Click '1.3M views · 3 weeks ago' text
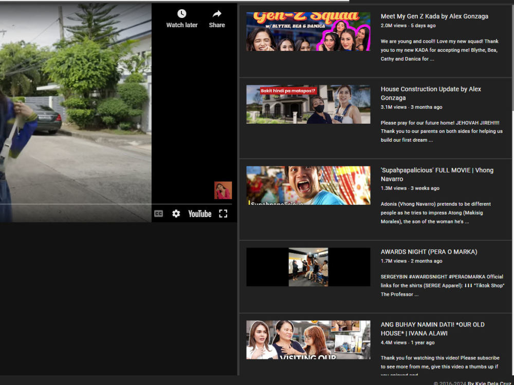514x385 pixels. coord(410,188)
